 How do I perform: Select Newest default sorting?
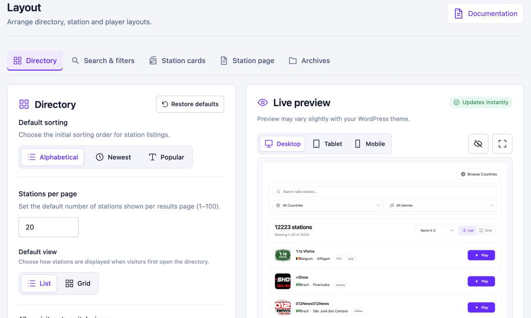coord(113,157)
